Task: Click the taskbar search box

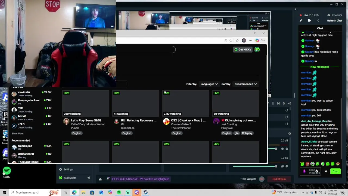Action: tap(35, 192)
